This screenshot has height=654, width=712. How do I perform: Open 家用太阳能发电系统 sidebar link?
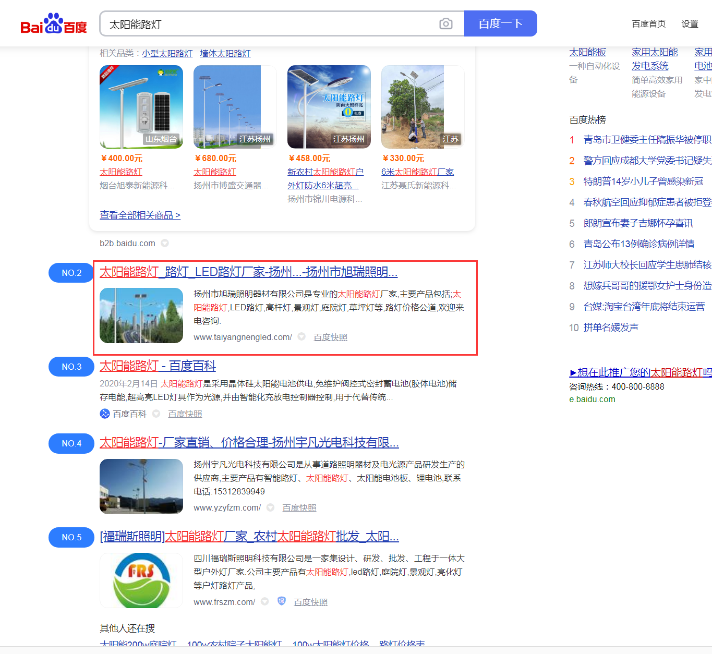coord(655,59)
